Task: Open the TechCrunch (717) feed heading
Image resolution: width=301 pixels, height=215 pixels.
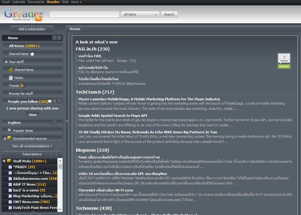Action: 95,92
